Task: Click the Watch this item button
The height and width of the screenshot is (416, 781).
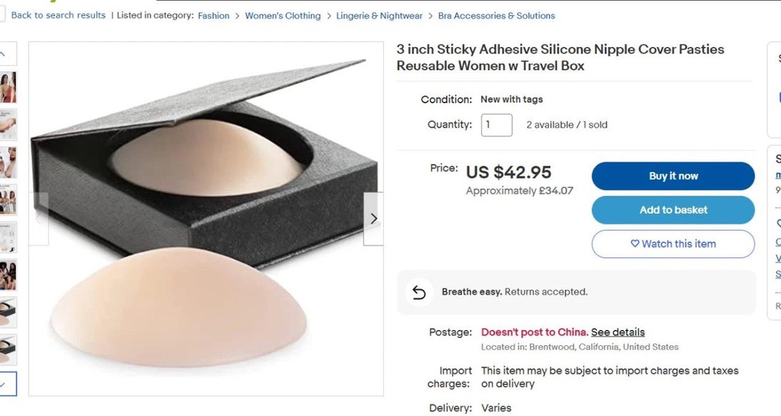Action: point(673,244)
